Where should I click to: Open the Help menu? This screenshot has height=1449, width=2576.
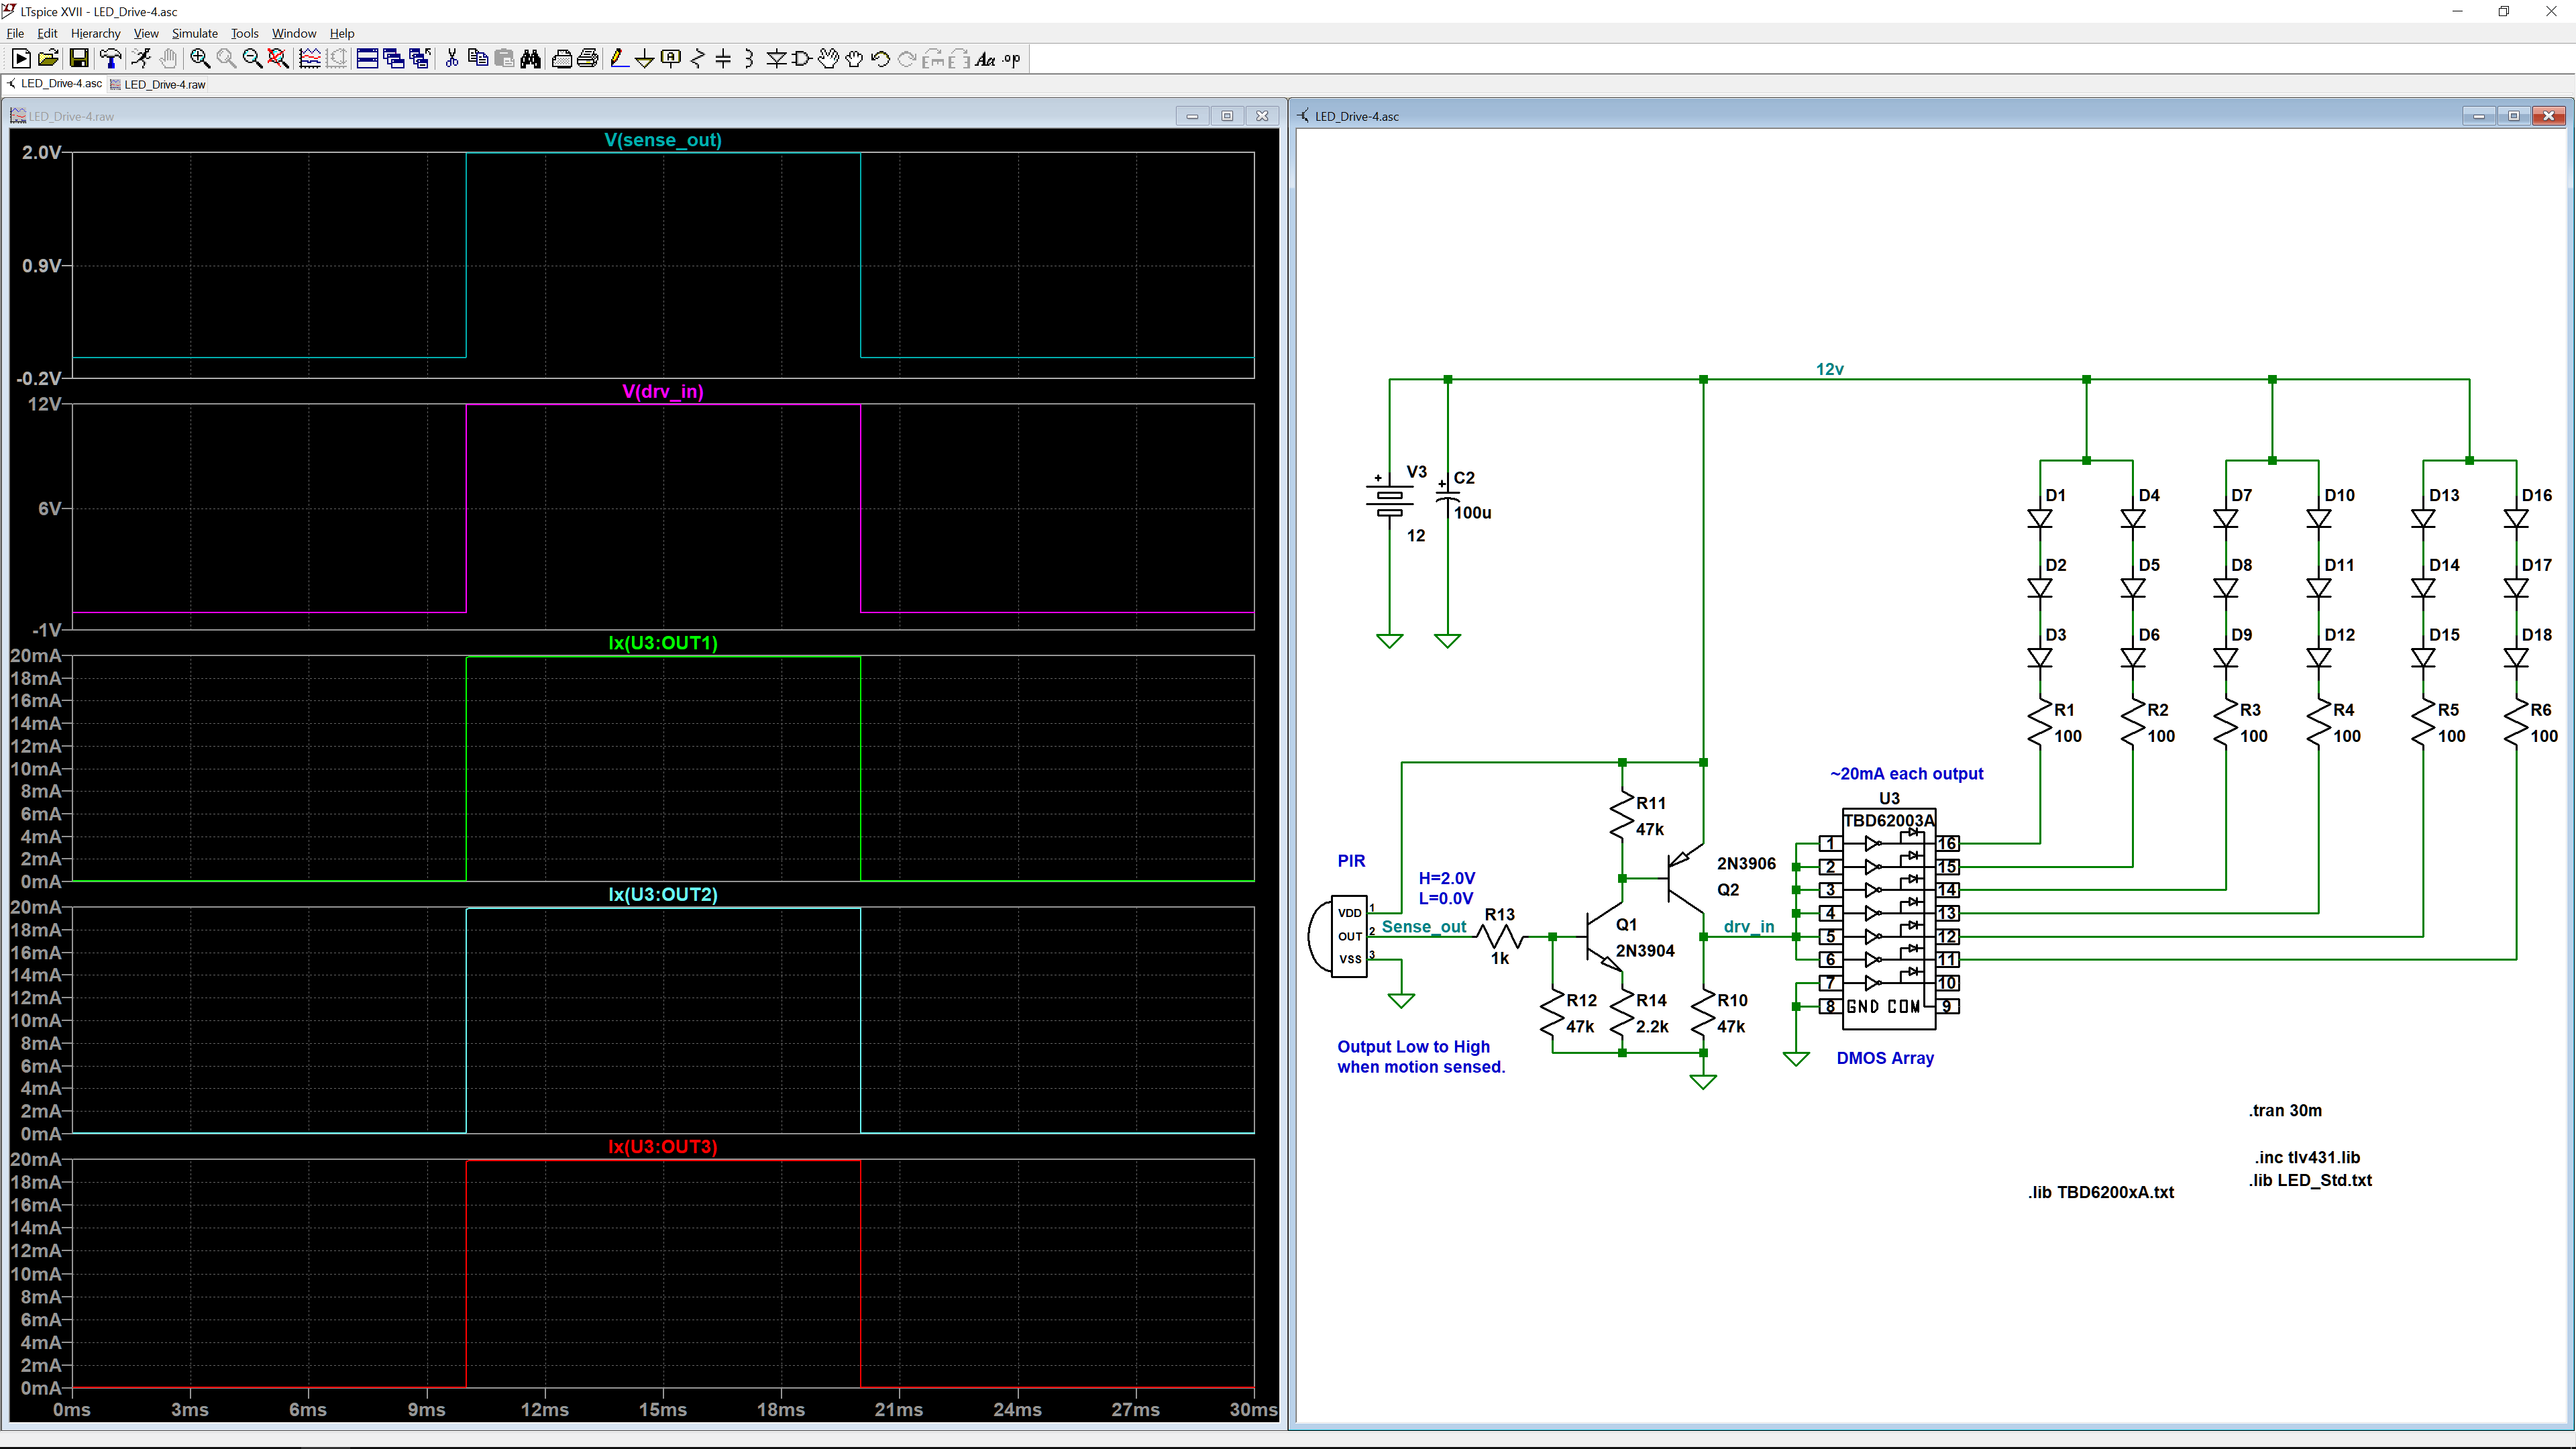click(x=342, y=33)
